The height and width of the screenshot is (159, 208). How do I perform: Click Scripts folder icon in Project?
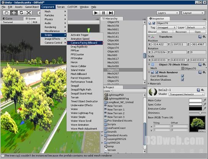pos(106,124)
